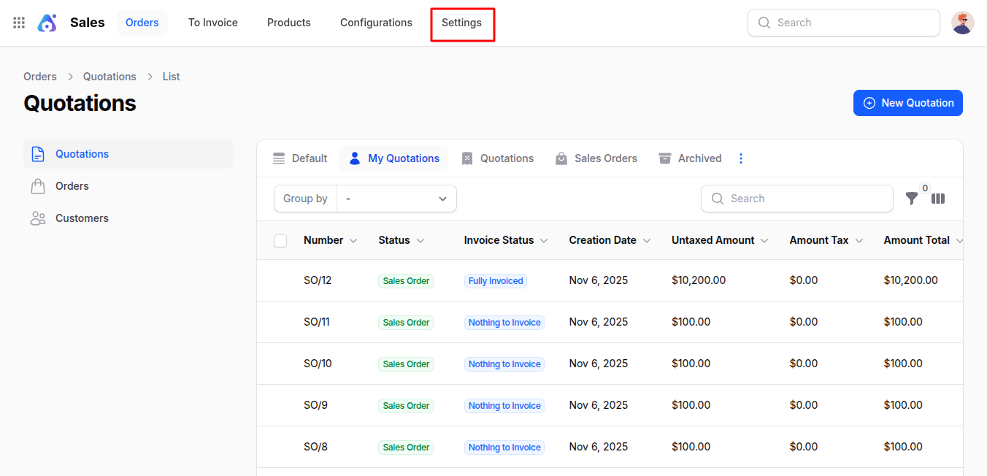This screenshot has width=987, height=476.
Task: Open the apps grid launcher
Action: click(x=18, y=22)
